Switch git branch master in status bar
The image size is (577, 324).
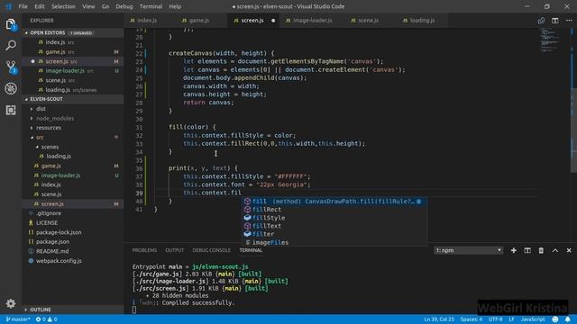[x=18, y=319]
